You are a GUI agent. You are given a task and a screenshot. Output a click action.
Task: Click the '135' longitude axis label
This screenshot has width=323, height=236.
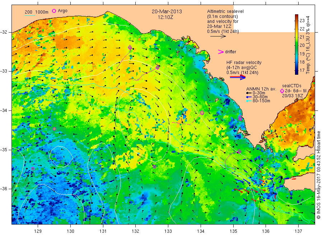[233, 231]
